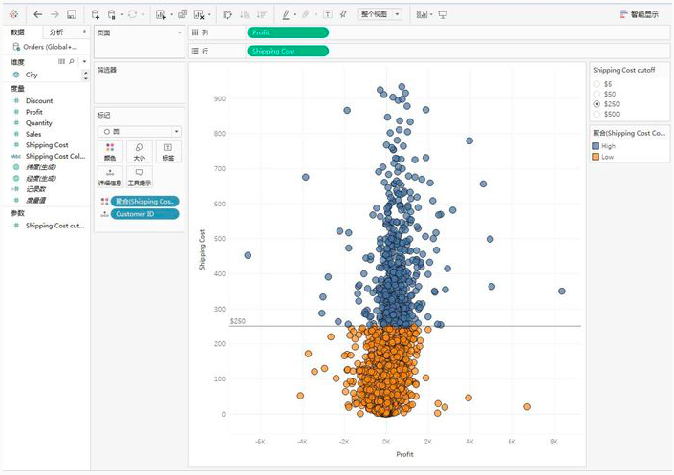The image size is (674, 475).
Task: Open the mark type 圆 dropdown
Action: tap(140, 132)
